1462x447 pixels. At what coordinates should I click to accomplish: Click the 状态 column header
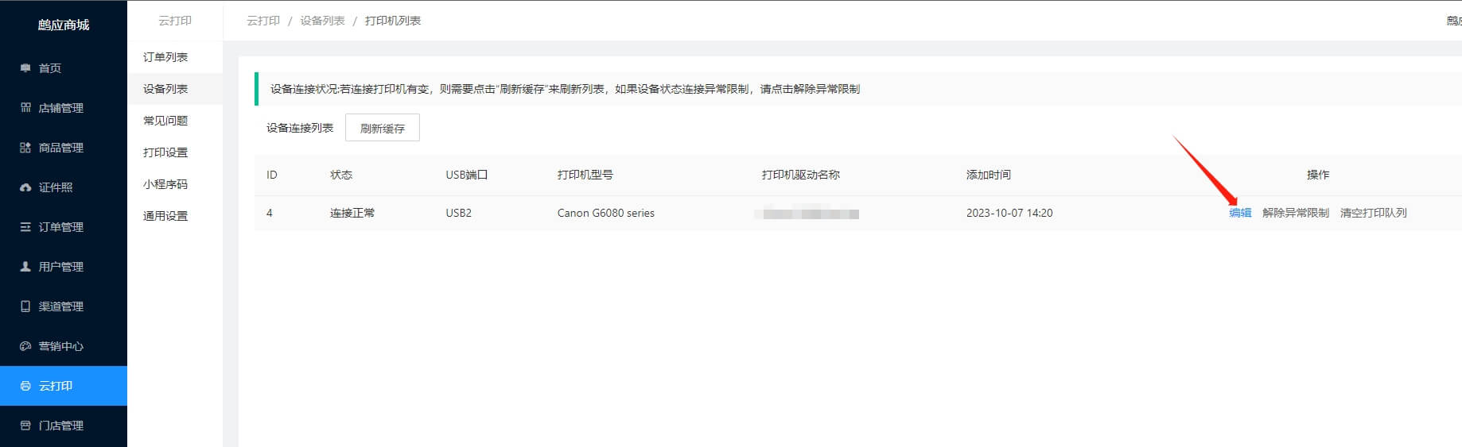click(341, 175)
